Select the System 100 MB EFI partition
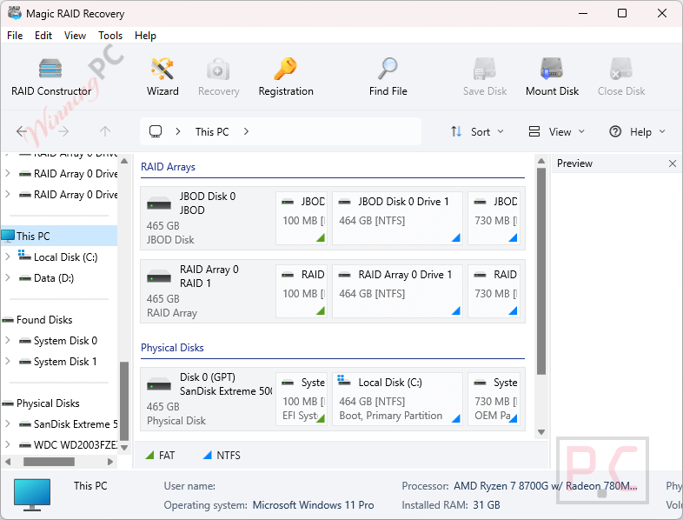Screen dimensions: 683x520 [x=302, y=399]
